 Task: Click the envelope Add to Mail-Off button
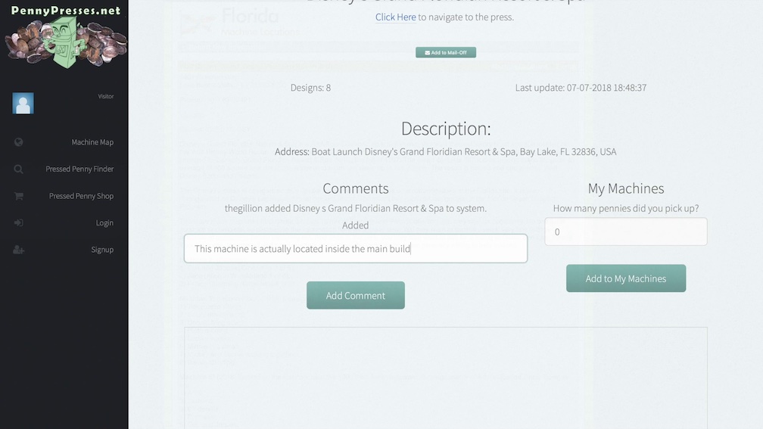pyautogui.click(x=445, y=53)
